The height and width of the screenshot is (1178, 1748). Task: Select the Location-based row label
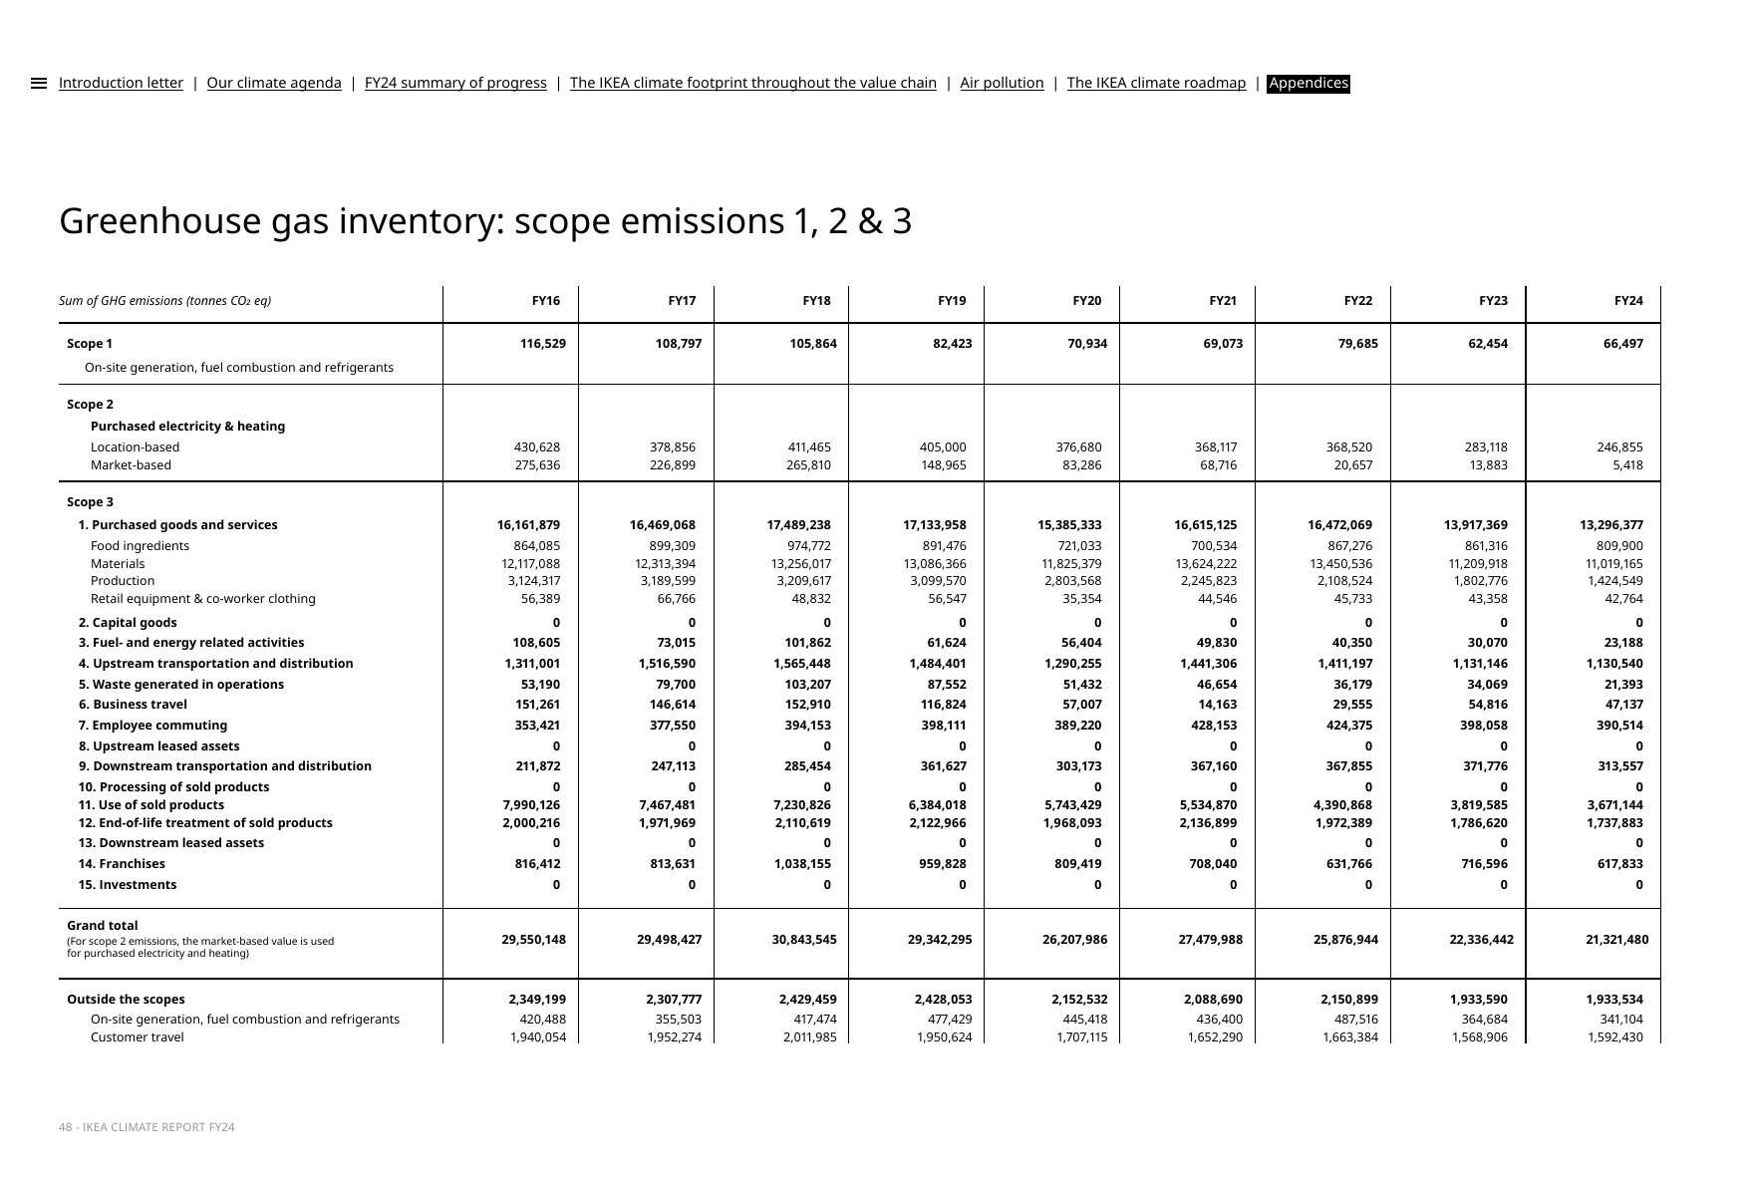click(x=136, y=447)
